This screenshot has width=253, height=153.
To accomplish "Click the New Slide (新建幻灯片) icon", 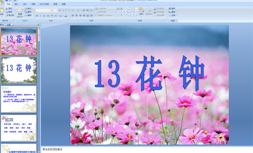I will pyautogui.click(x=20, y=12).
